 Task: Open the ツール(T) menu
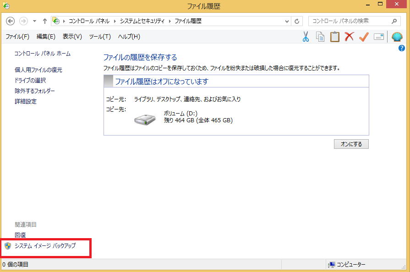(100, 37)
